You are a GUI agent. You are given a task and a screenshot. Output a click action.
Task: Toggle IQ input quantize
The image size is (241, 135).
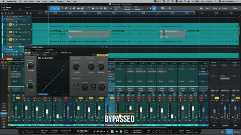tap(111, 8)
